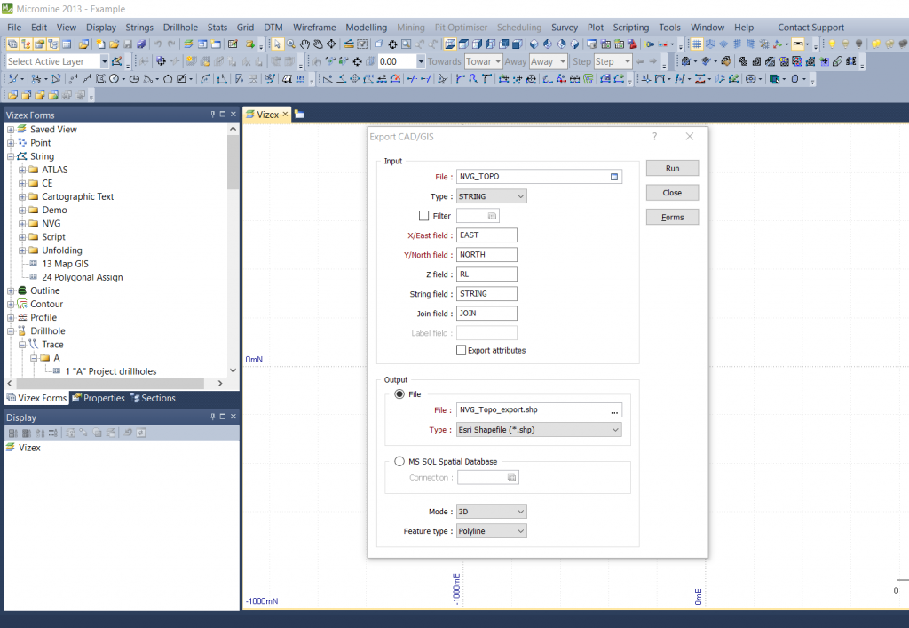Expand the Drillhole tree node
This screenshot has width=909, height=628.
[12, 330]
